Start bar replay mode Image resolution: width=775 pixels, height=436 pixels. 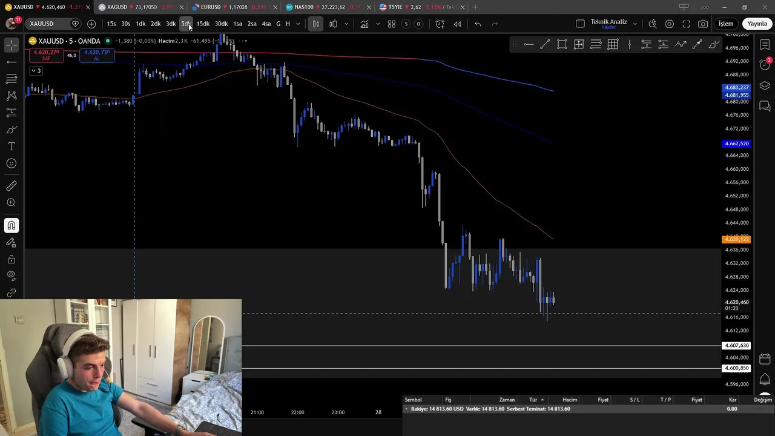coord(457,24)
